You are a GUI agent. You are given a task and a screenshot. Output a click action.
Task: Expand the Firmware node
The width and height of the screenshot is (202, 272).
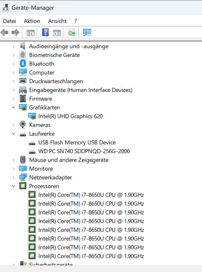14,99
